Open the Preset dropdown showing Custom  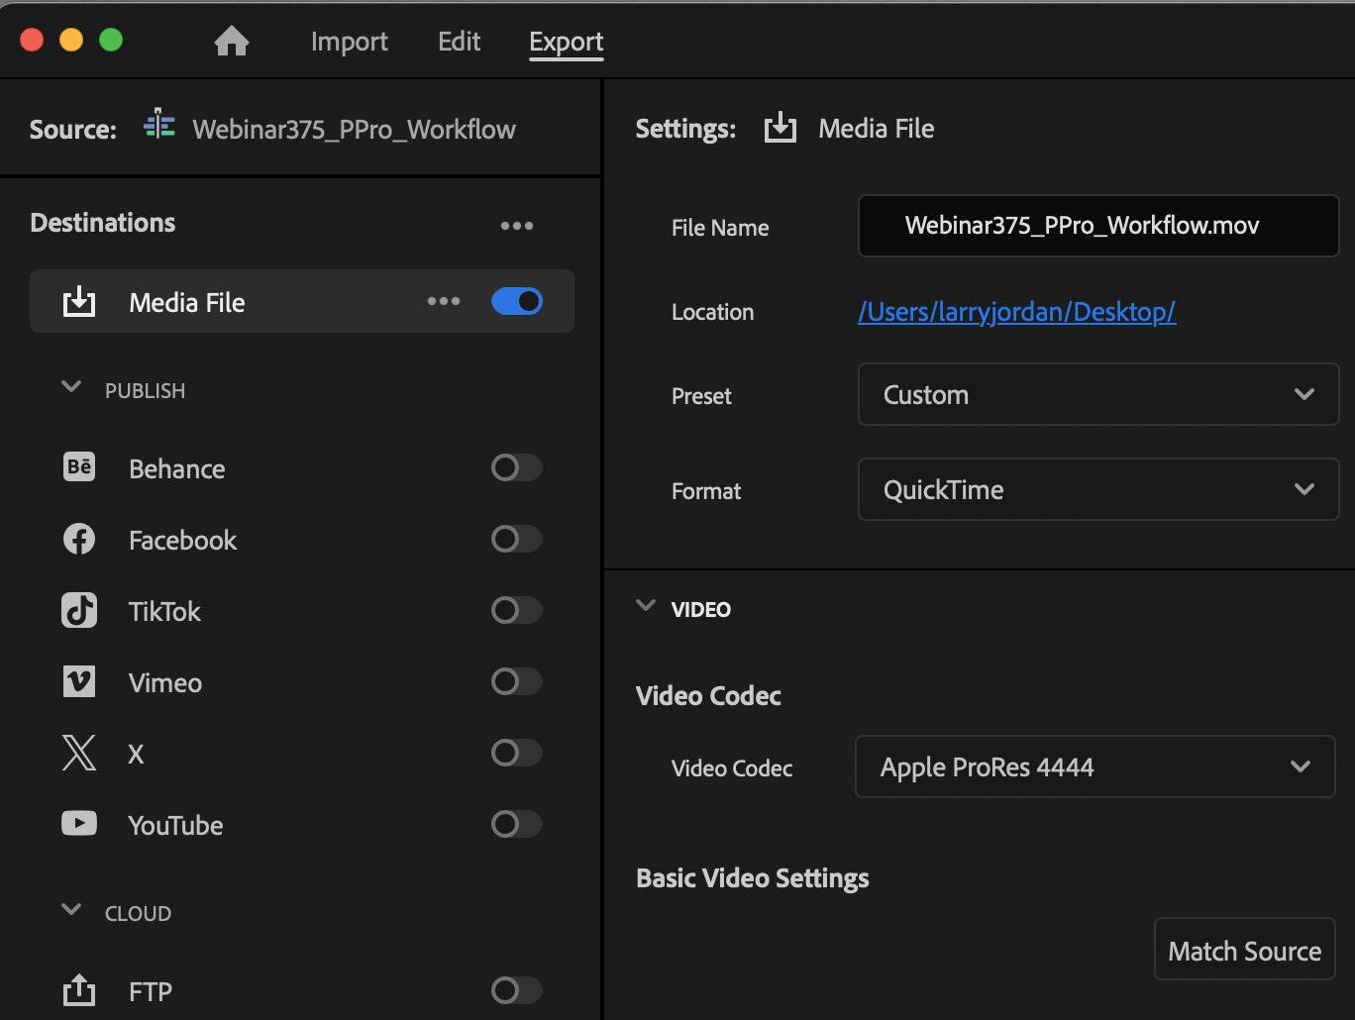[1097, 394]
